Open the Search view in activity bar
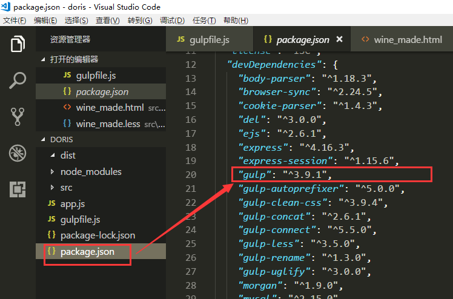Screen dimensions: 453x299 (18, 80)
